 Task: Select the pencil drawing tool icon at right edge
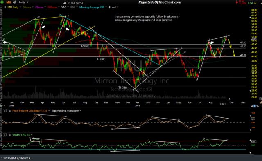coord(261,102)
